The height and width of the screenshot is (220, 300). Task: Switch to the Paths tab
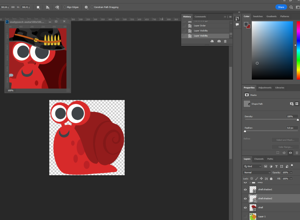click(x=270, y=159)
